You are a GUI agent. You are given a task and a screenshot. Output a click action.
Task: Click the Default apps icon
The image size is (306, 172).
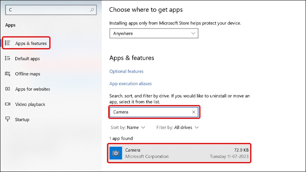pyautogui.click(x=8, y=58)
